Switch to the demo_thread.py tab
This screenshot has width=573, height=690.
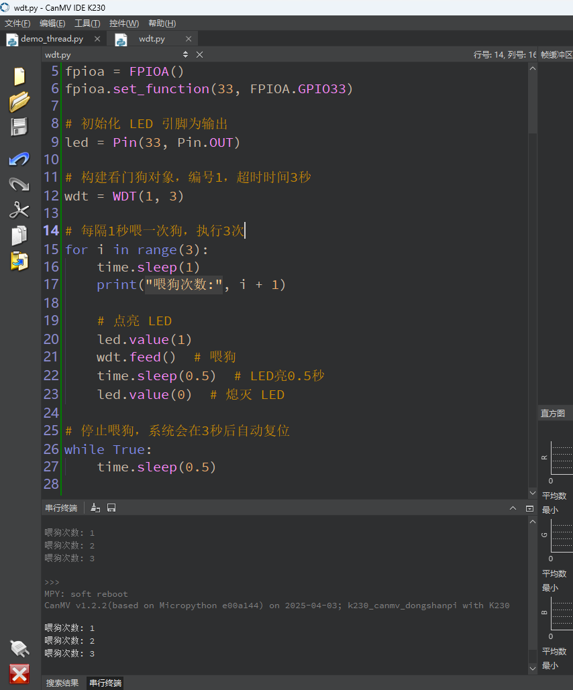click(52, 39)
